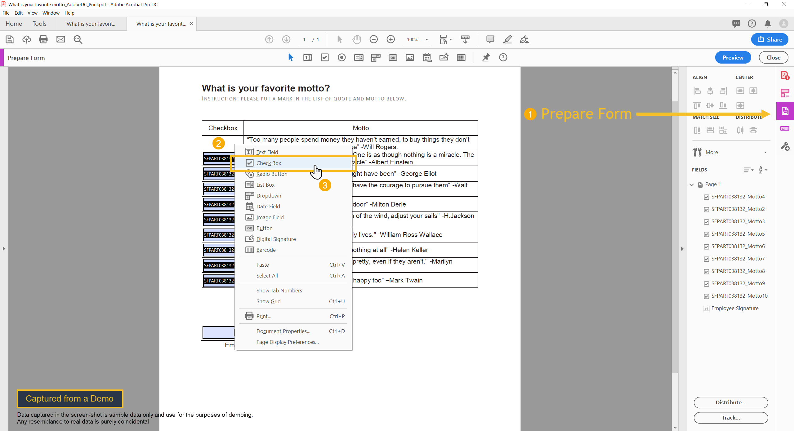
Task: Choose Digital Signature from context menu
Action: [293, 239]
